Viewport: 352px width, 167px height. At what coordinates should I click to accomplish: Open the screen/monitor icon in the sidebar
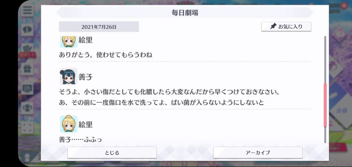(x=27, y=89)
